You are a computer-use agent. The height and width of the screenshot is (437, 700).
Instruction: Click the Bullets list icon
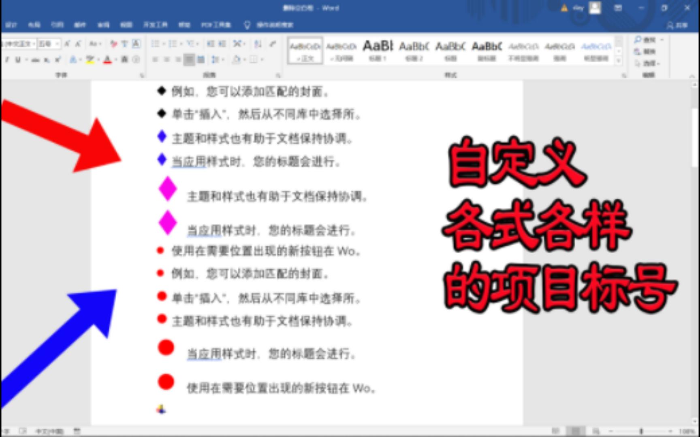(155, 44)
